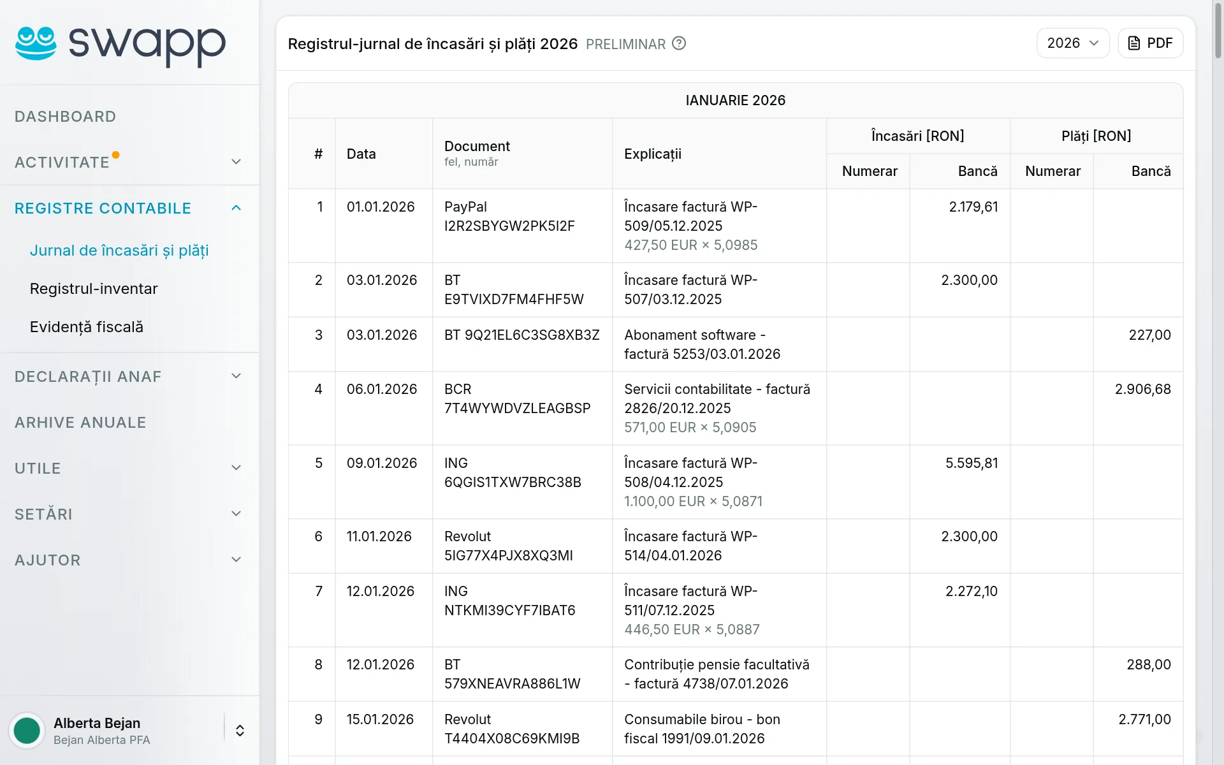The width and height of the screenshot is (1224, 765).
Task: Open Evidență fiscală page
Action: click(x=87, y=327)
